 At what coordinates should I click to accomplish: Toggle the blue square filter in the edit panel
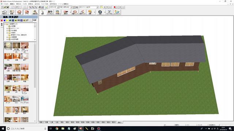pyautogui.click(x=4, y=20)
